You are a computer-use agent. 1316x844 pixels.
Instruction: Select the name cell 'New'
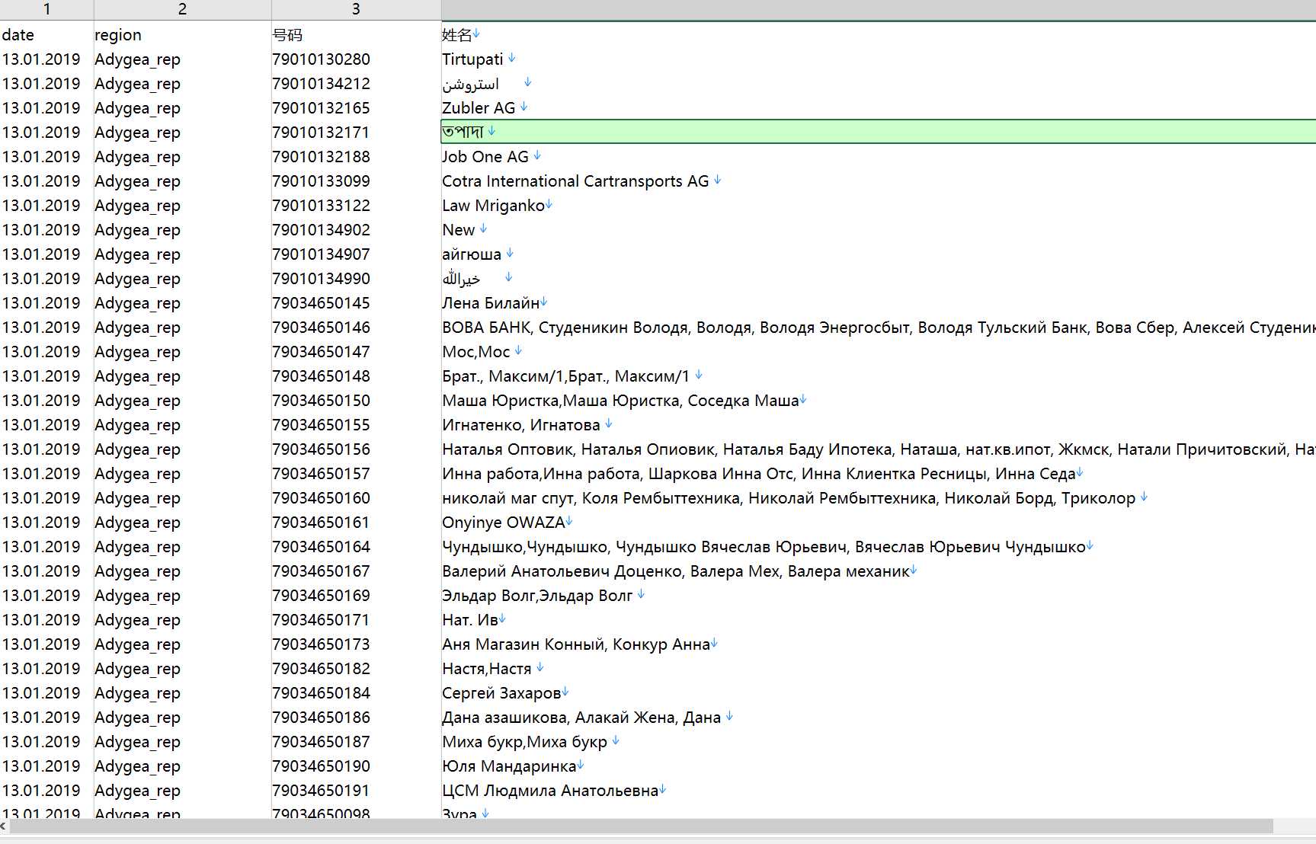879,230
